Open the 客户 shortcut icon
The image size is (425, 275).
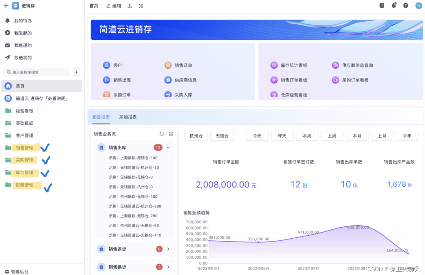(x=107, y=65)
